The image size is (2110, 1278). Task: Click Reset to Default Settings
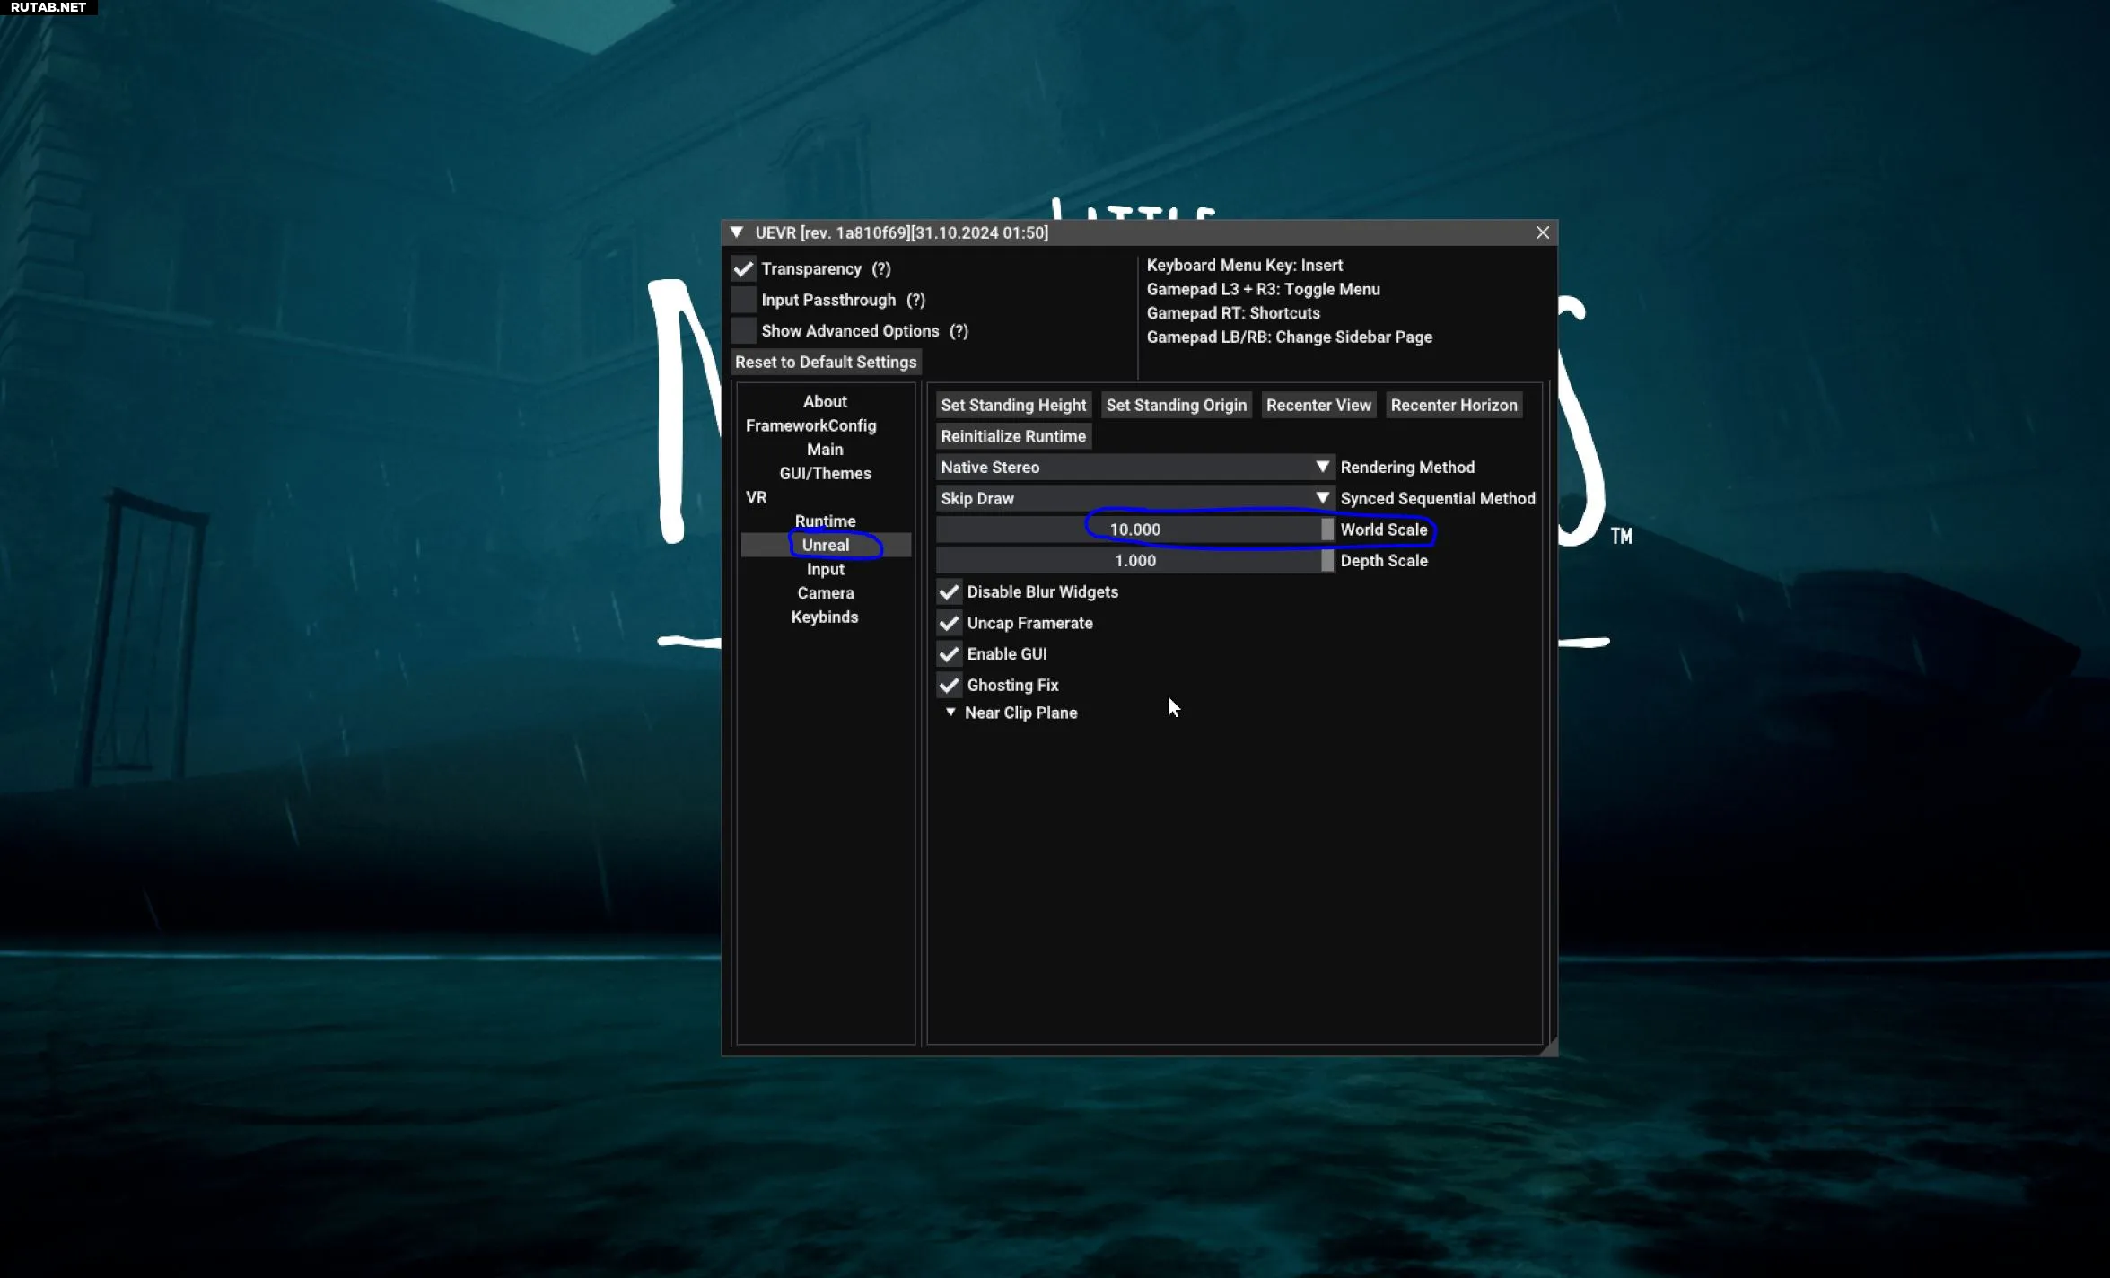click(x=825, y=363)
